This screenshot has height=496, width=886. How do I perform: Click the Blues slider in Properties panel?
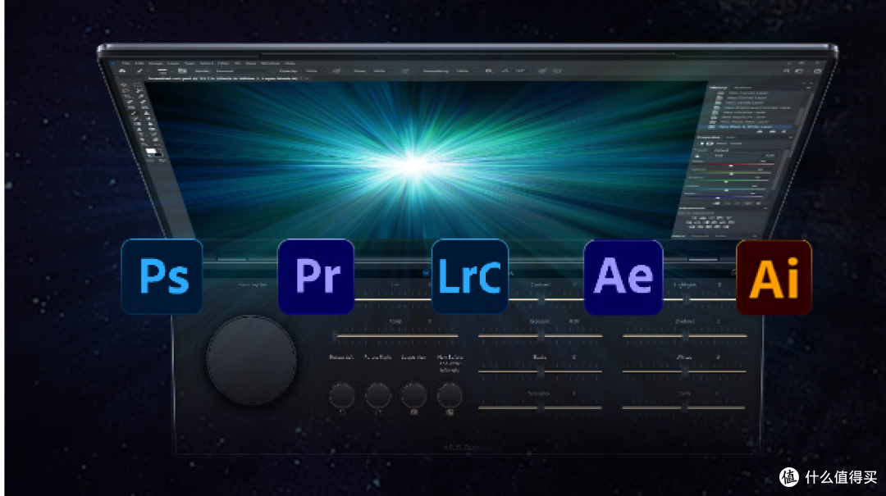click(x=725, y=197)
